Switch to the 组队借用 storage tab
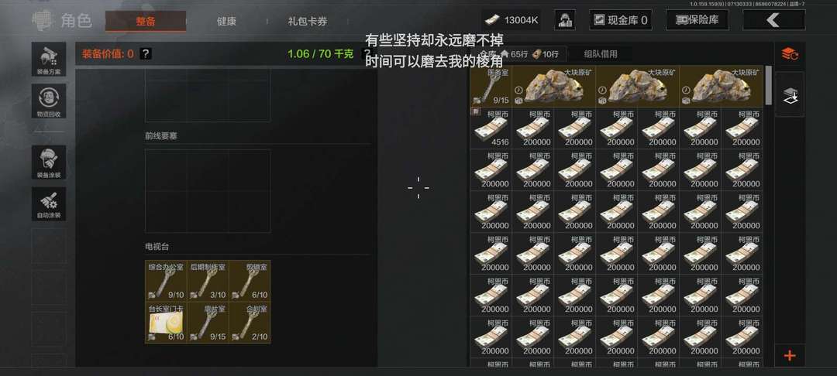837x376 pixels. pyautogui.click(x=600, y=54)
